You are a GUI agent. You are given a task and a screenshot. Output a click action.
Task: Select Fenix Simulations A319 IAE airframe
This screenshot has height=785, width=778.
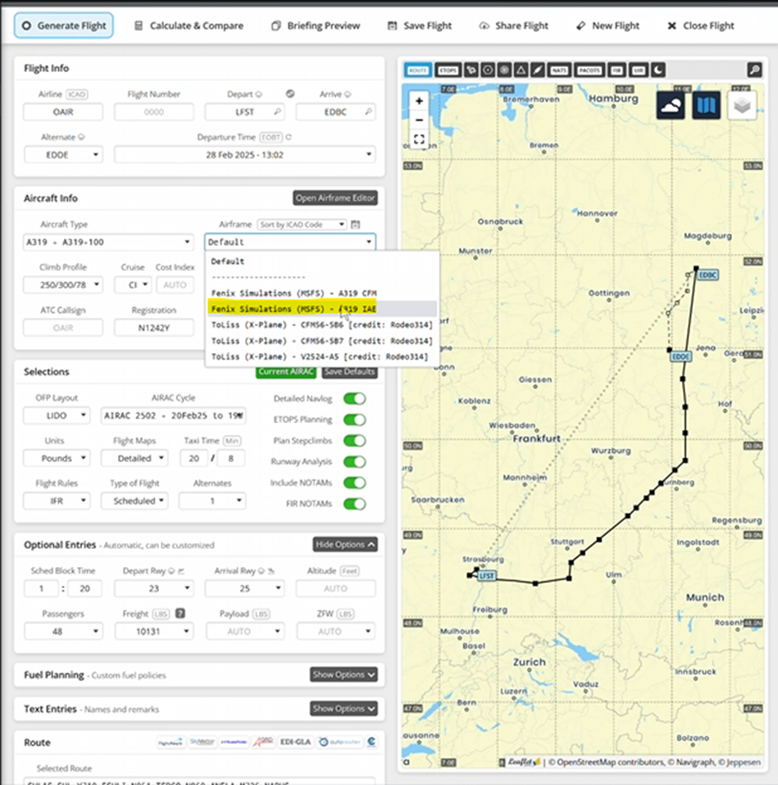point(322,309)
